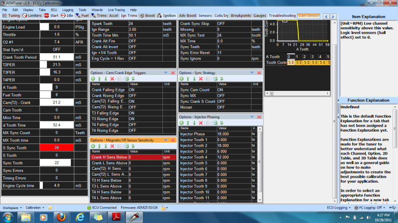Move up arrow in Magnetic/VR Sensor Sensitivity toolbar
Image resolution: width=398 pixels, height=223 pixels.
[99, 146]
